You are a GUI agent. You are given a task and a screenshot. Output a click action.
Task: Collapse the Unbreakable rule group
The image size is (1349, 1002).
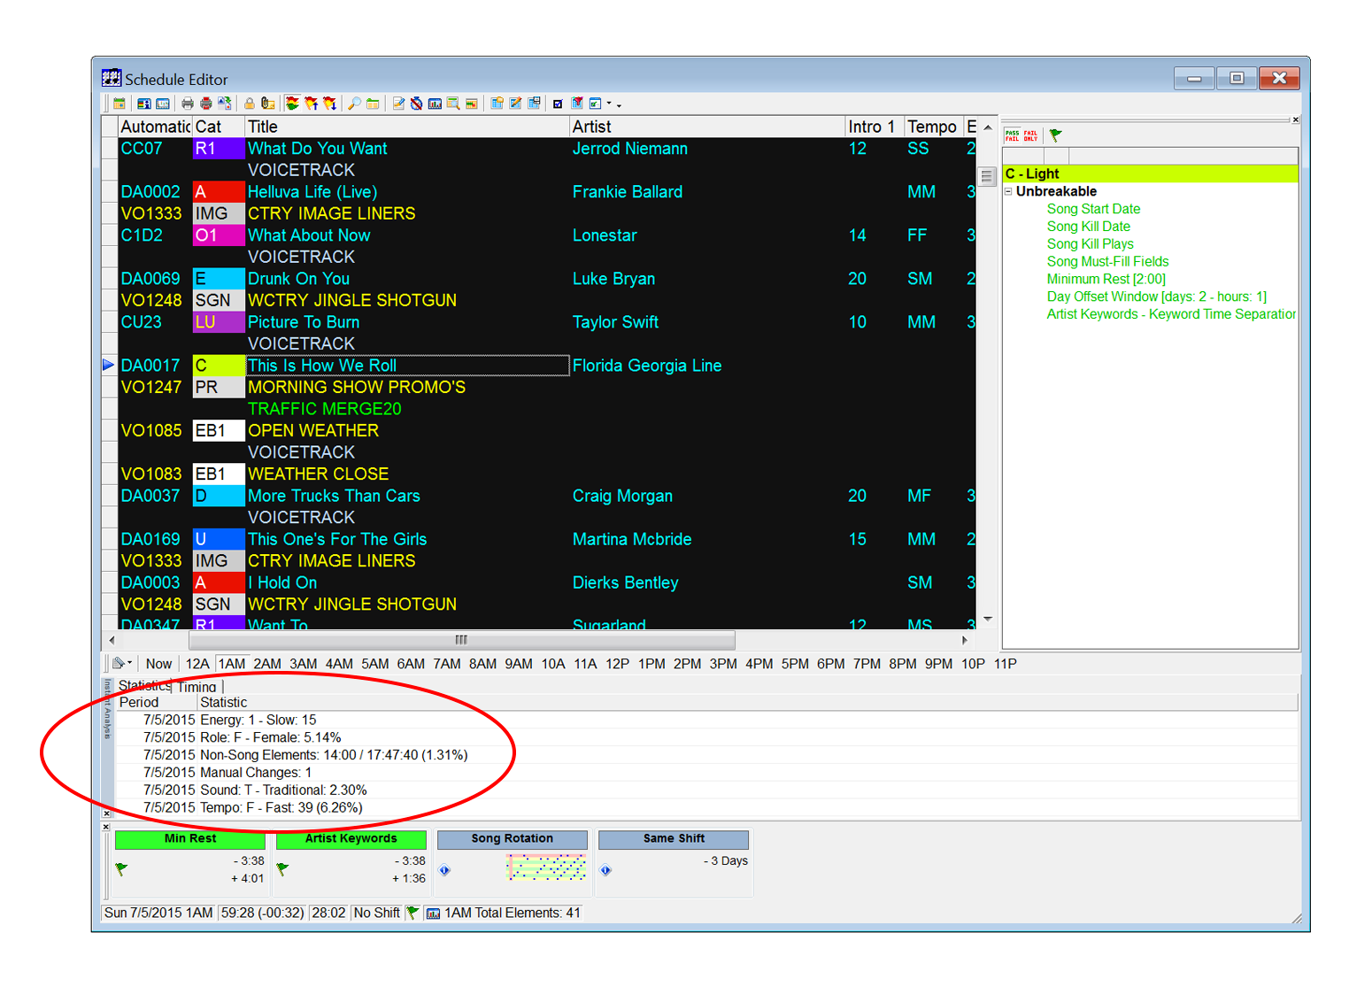(1008, 191)
